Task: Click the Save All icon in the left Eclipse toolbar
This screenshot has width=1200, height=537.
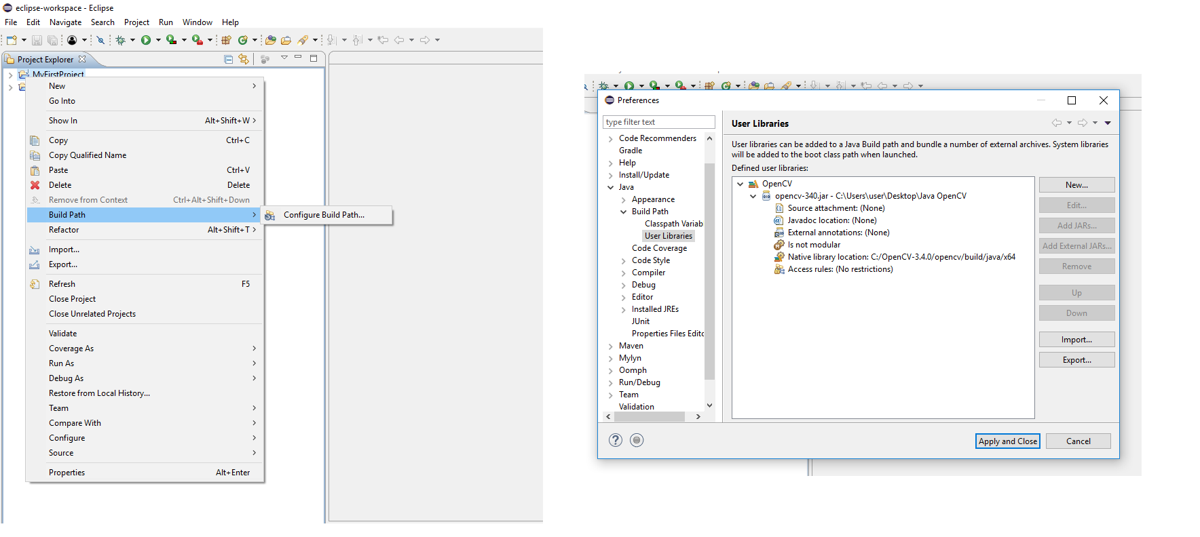Action: pyautogui.click(x=52, y=40)
